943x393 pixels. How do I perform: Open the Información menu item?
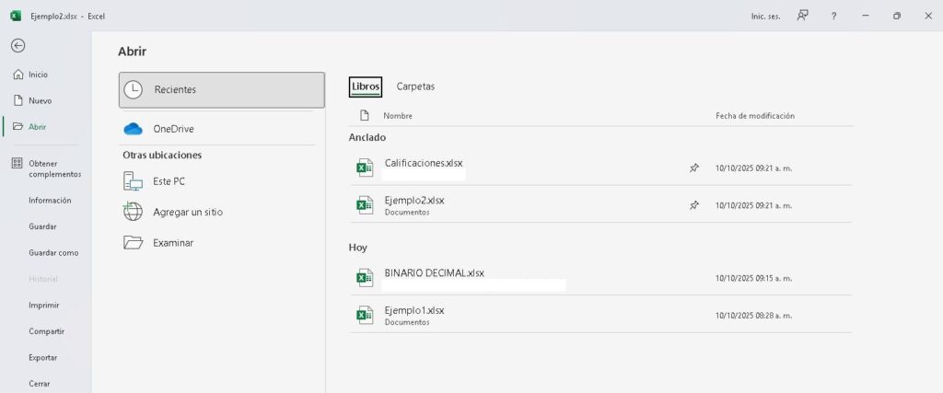tap(50, 200)
